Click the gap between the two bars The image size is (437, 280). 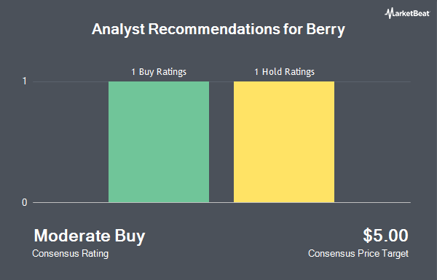(221, 142)
